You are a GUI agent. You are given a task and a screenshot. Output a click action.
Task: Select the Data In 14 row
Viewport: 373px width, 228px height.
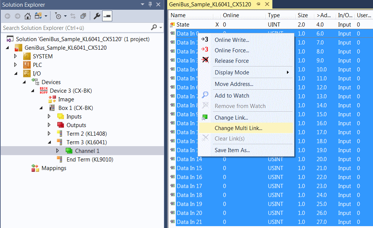(271, 159)
